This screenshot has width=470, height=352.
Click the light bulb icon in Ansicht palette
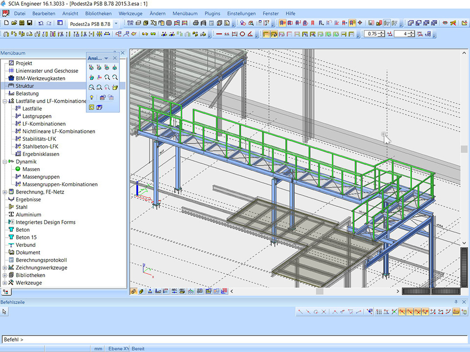coord(92,98)
